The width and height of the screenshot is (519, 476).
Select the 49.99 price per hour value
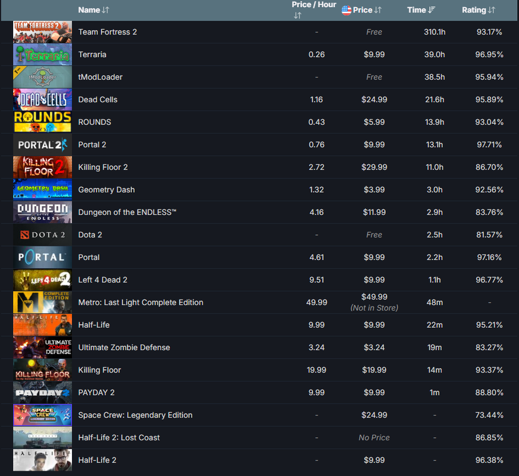coord(316,302)
